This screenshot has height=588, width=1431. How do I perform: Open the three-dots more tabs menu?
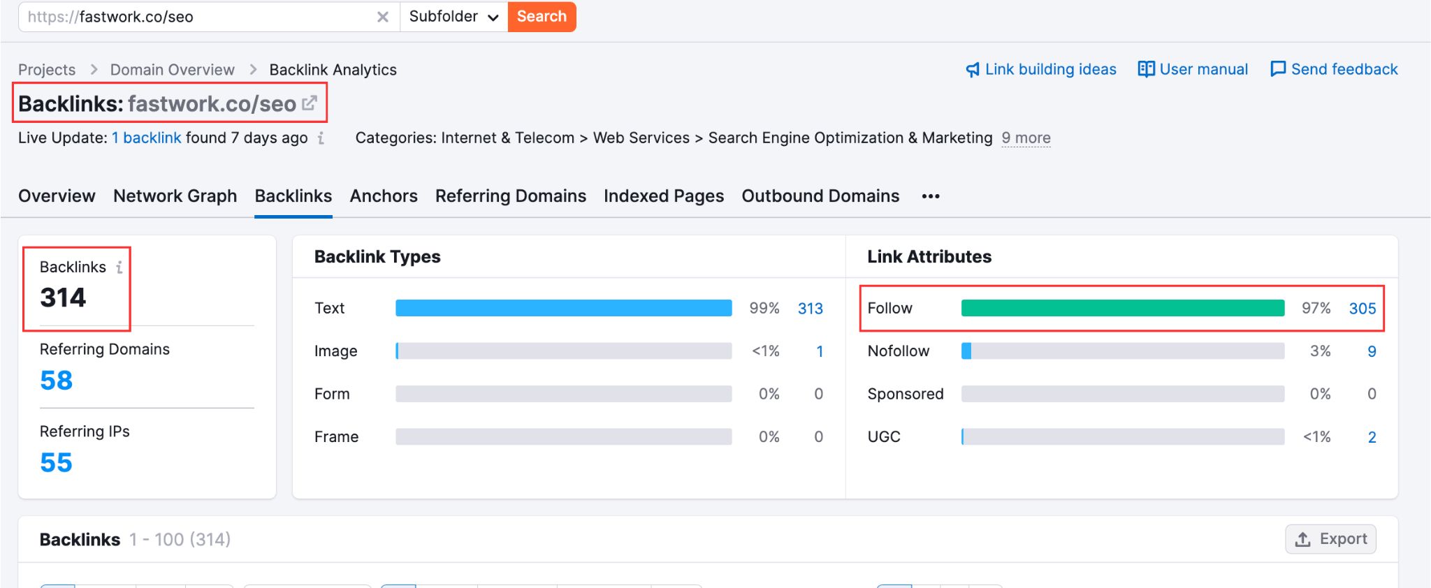tap(931, 196)
